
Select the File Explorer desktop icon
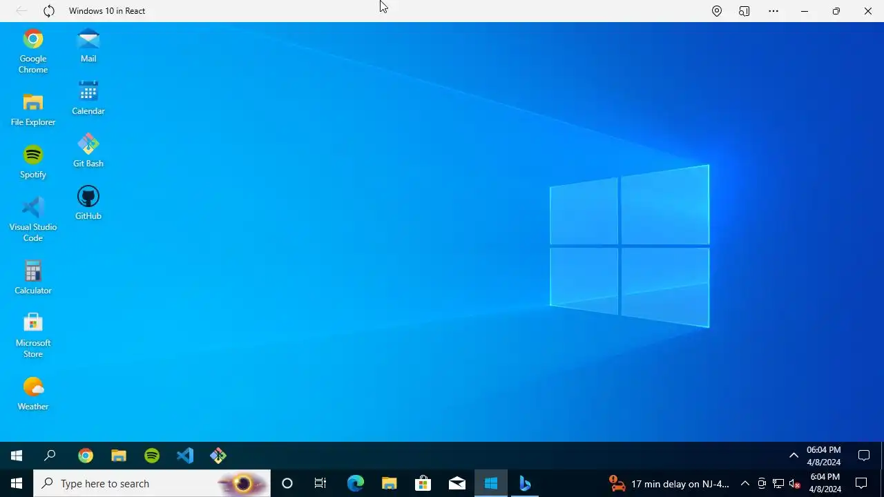click(33, 109)
